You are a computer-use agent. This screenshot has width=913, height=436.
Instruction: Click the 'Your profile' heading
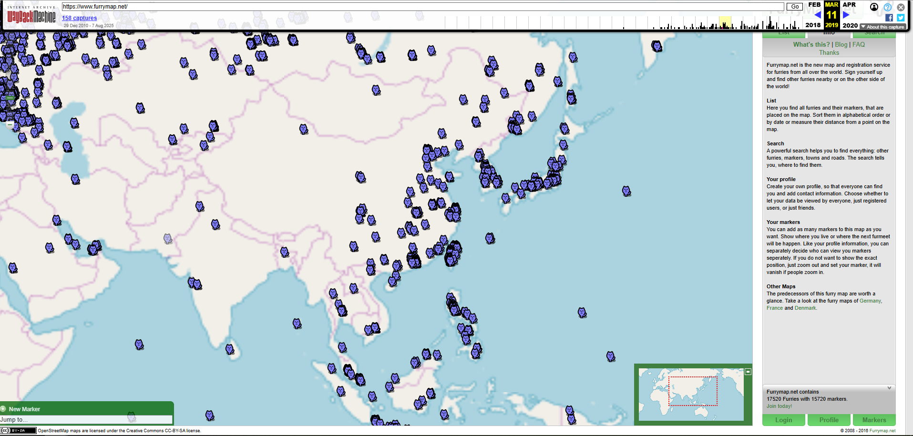(781, 180)
